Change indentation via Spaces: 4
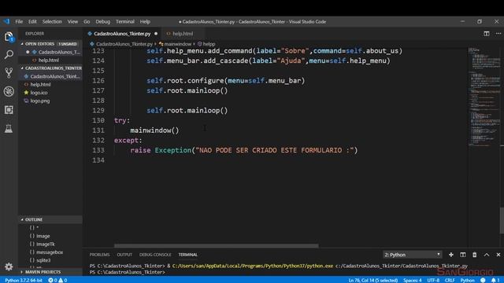Screen dimensions: 504x283 [x=413, y=280]
